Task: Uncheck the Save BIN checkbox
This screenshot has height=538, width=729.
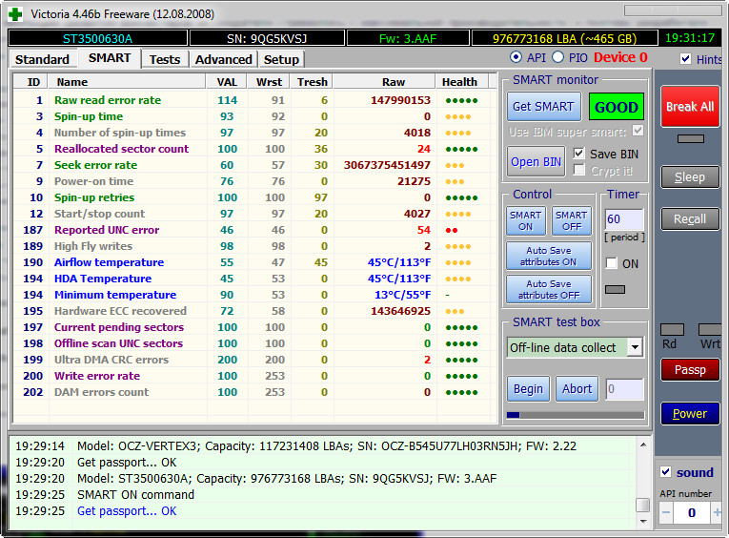Action: tap(579, 154)
